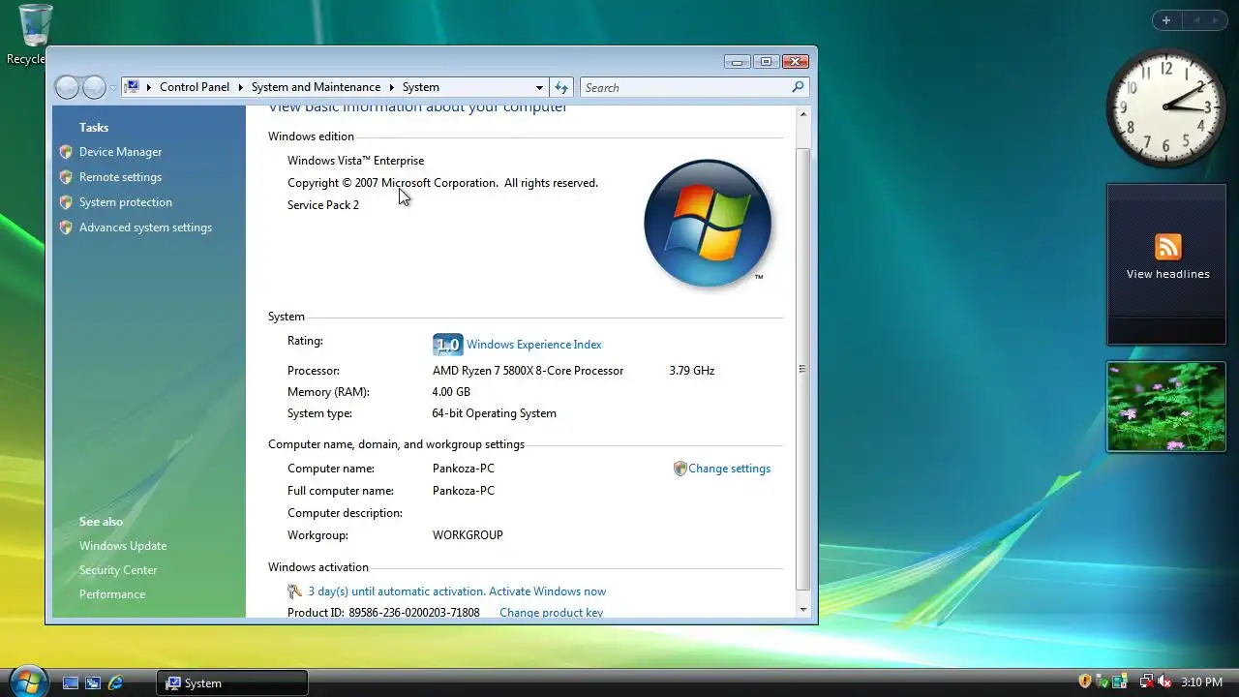The image size is (1239, 697).
Task: Click the analog clock sidebar gadget
Action: coord(1166,107)
